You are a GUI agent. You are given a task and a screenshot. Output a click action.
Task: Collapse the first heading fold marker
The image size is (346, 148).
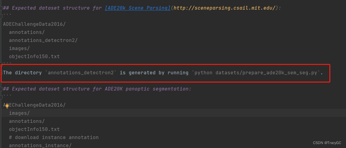pos(1,8)
